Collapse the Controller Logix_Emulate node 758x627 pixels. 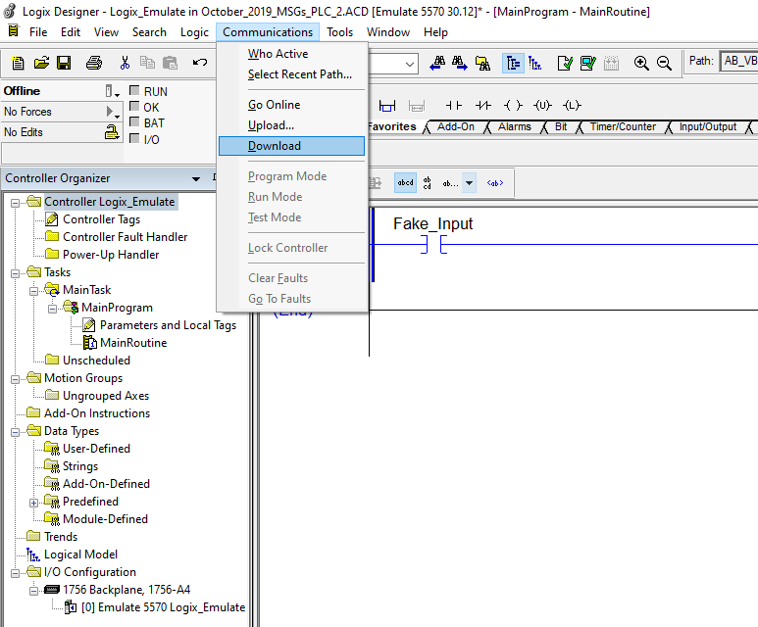click(16, 203)
